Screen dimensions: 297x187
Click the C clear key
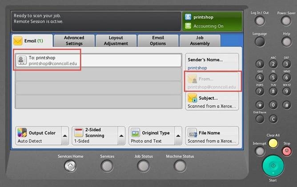point(273,119)
